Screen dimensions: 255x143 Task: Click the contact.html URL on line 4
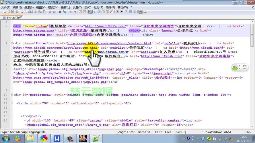click(x=109, y=43)
